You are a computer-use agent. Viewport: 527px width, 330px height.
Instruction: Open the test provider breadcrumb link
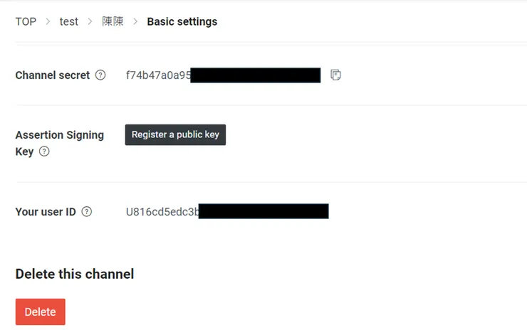pyautogui.click(x=69, y=21)
